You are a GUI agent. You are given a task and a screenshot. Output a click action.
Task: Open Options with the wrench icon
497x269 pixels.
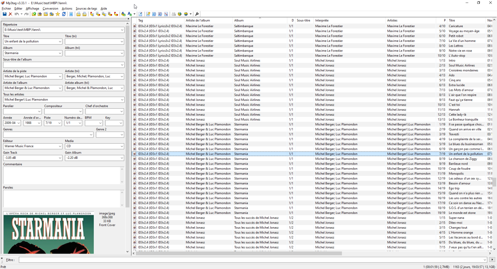pyautogui.click(x=197, y=14)
